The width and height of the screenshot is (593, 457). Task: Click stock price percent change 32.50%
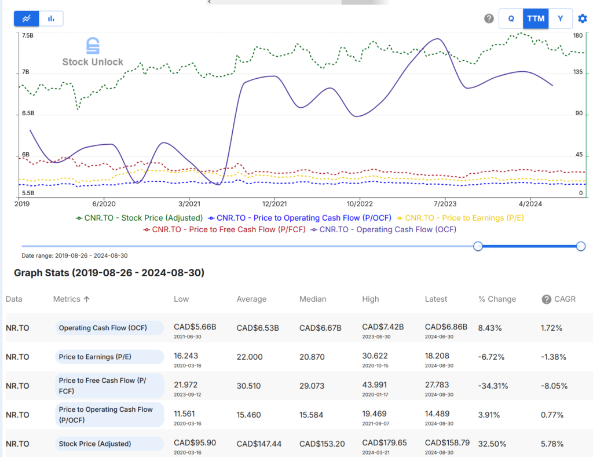tap(492, 444)
